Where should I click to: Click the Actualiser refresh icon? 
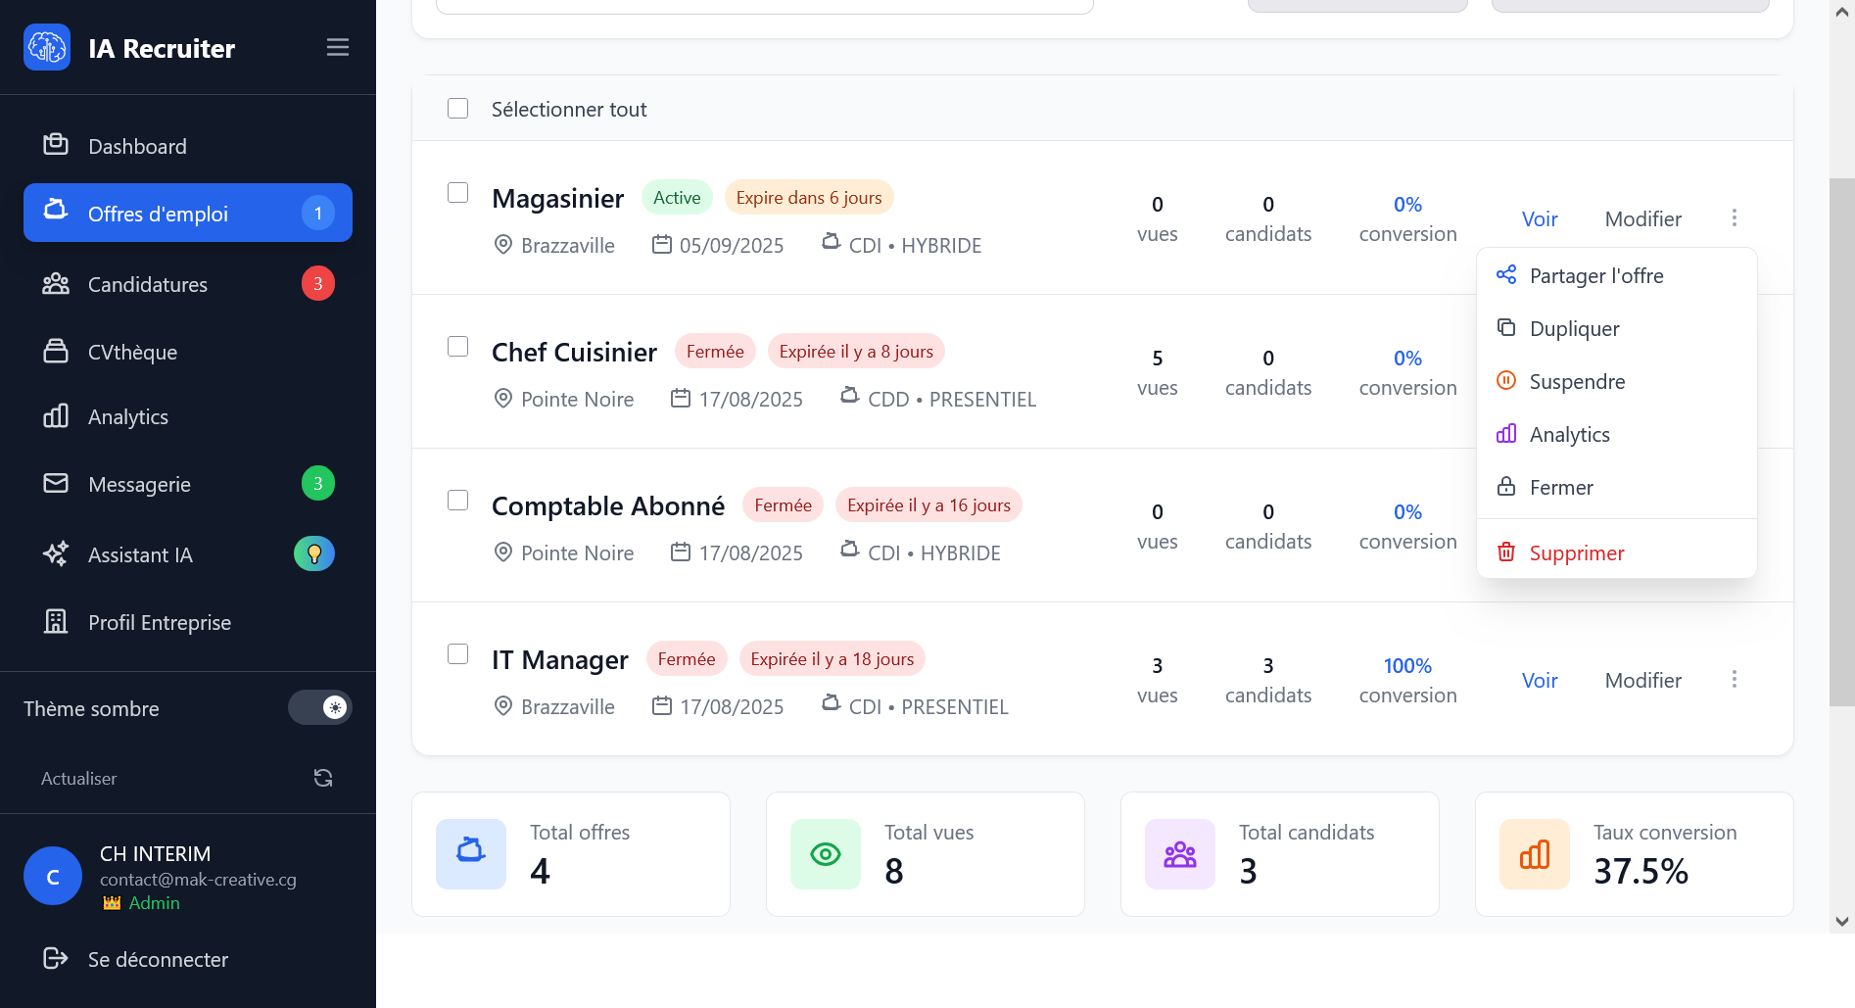[323, 777]
